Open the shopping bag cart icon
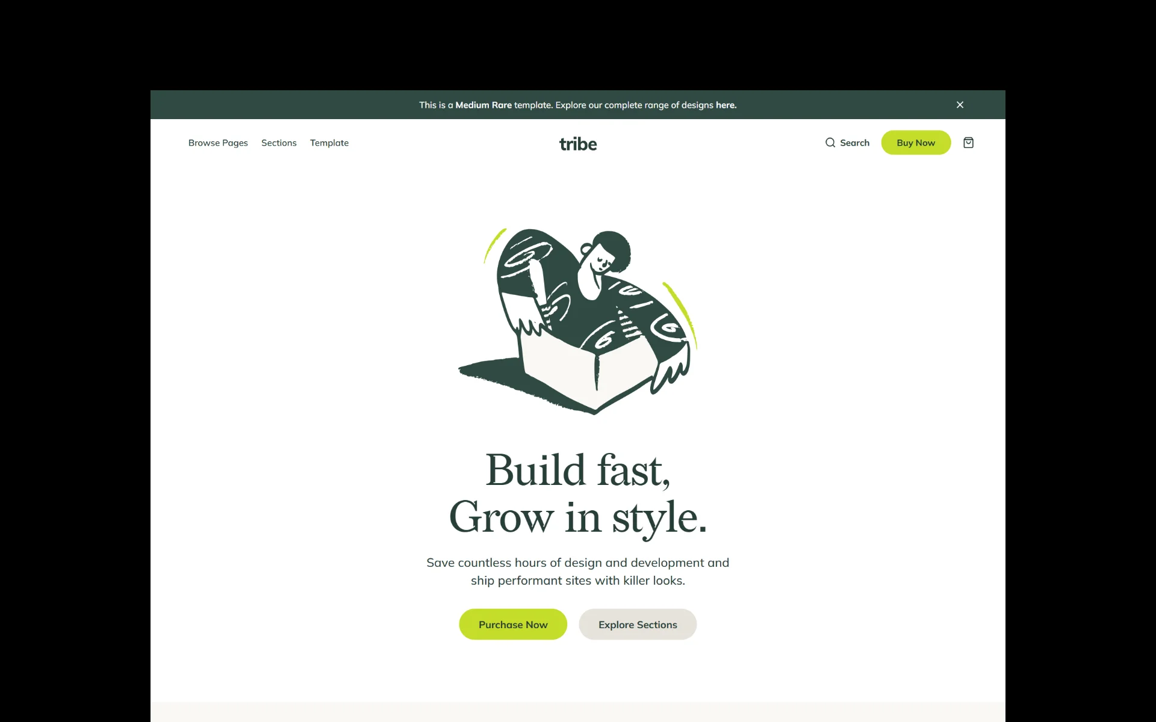1156x722 pixels. 968,143
